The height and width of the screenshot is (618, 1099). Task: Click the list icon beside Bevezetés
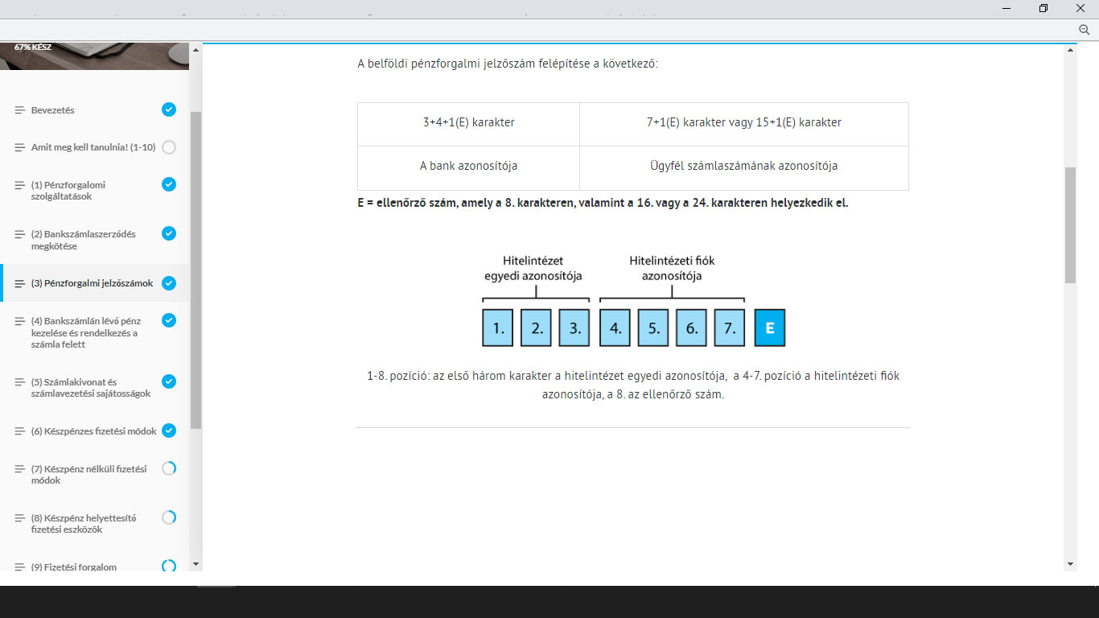coord(20,110)
